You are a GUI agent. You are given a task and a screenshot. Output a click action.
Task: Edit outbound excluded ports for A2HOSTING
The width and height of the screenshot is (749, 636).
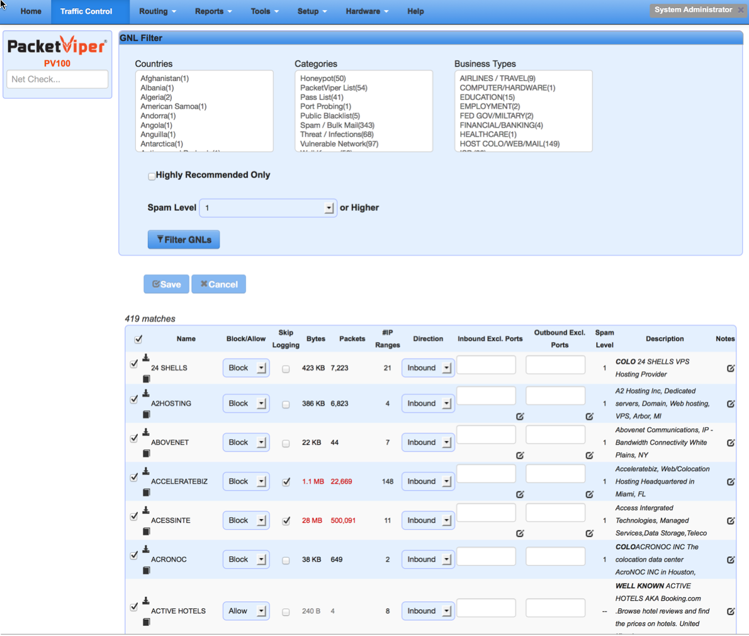pos(590,416)
